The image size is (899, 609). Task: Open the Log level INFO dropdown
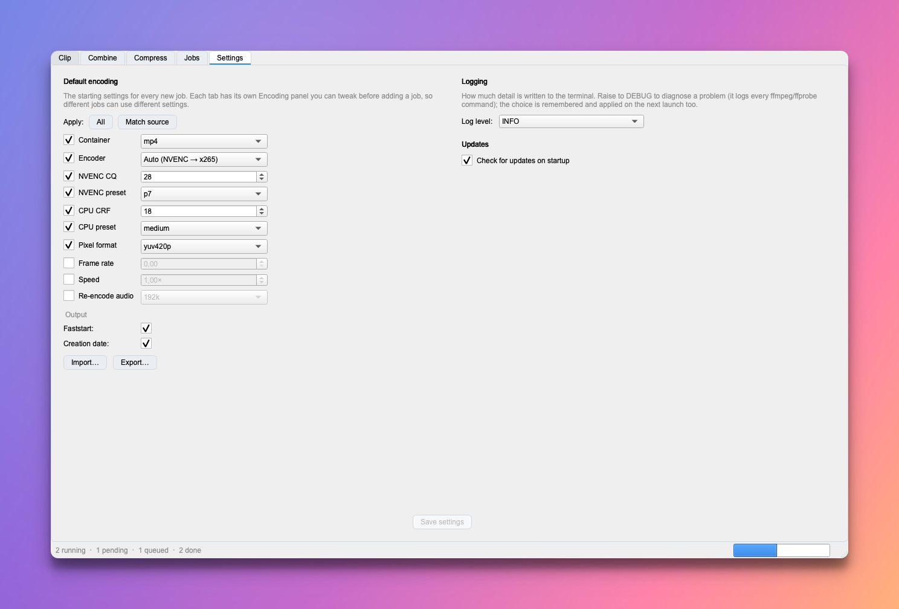[572, 121]
